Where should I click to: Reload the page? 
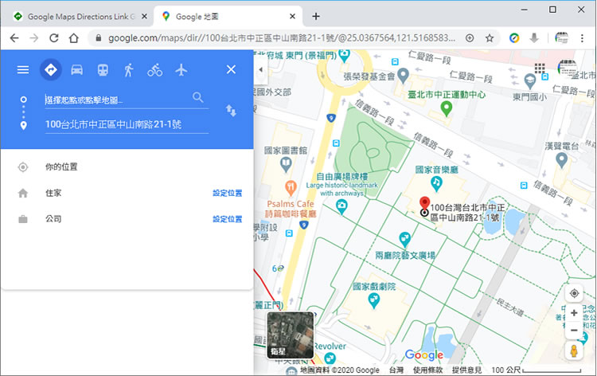click(x=53, y=38)
